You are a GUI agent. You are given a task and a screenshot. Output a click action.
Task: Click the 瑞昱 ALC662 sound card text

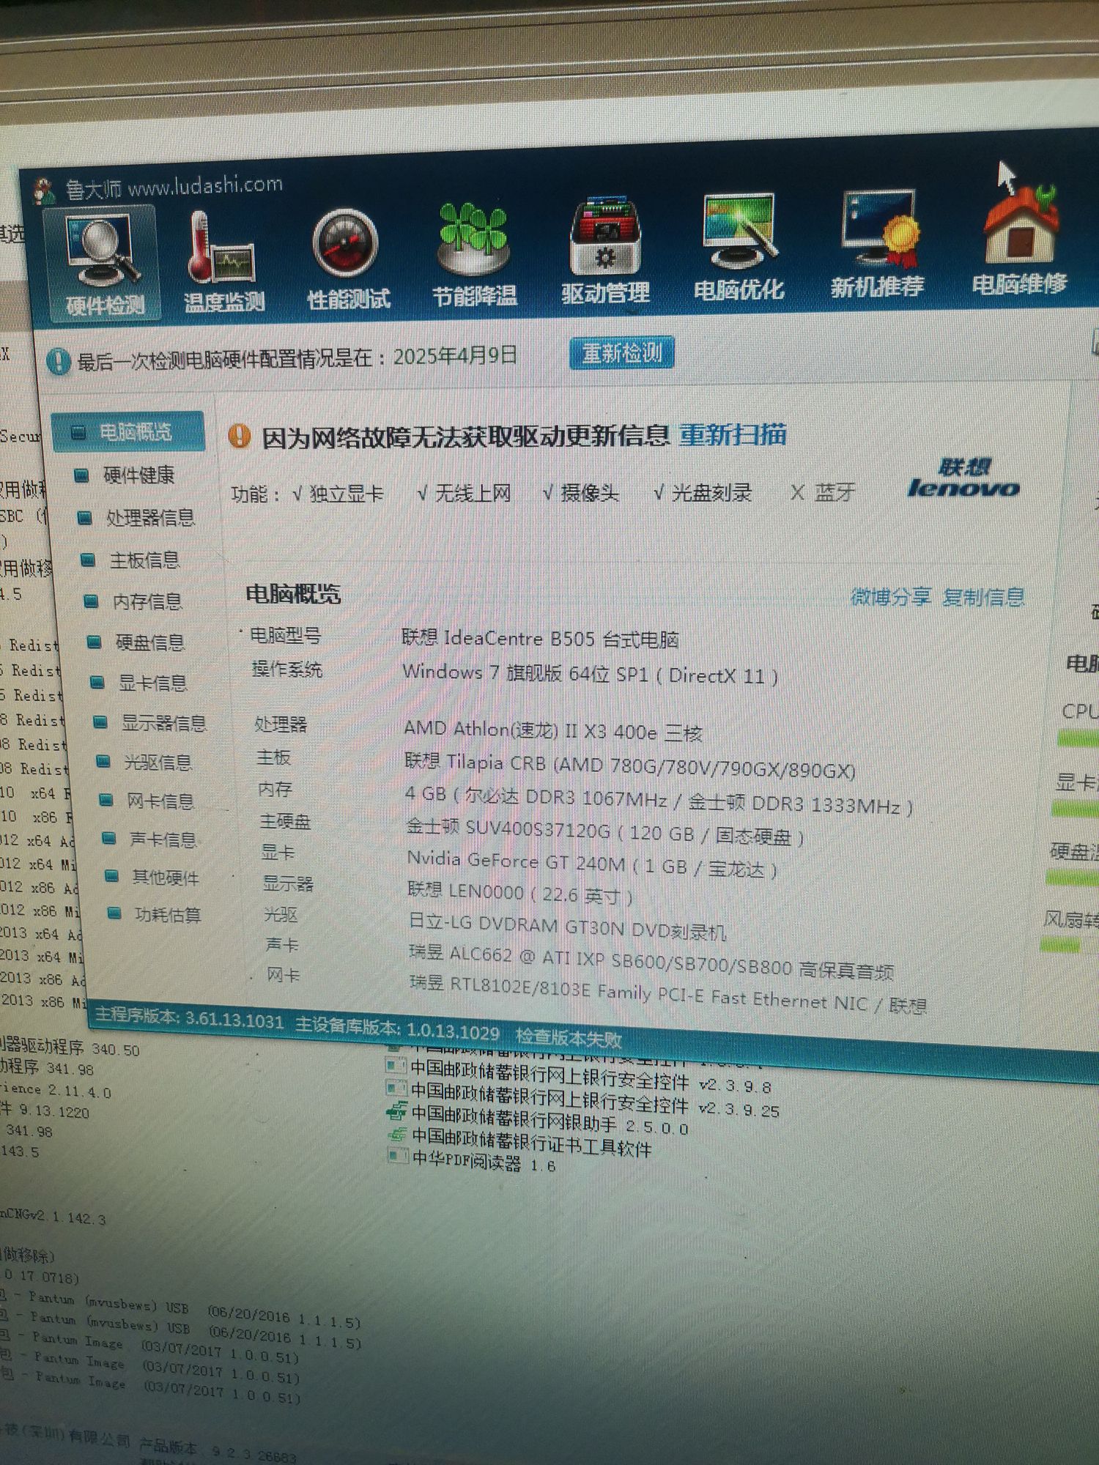click(651, 960)
